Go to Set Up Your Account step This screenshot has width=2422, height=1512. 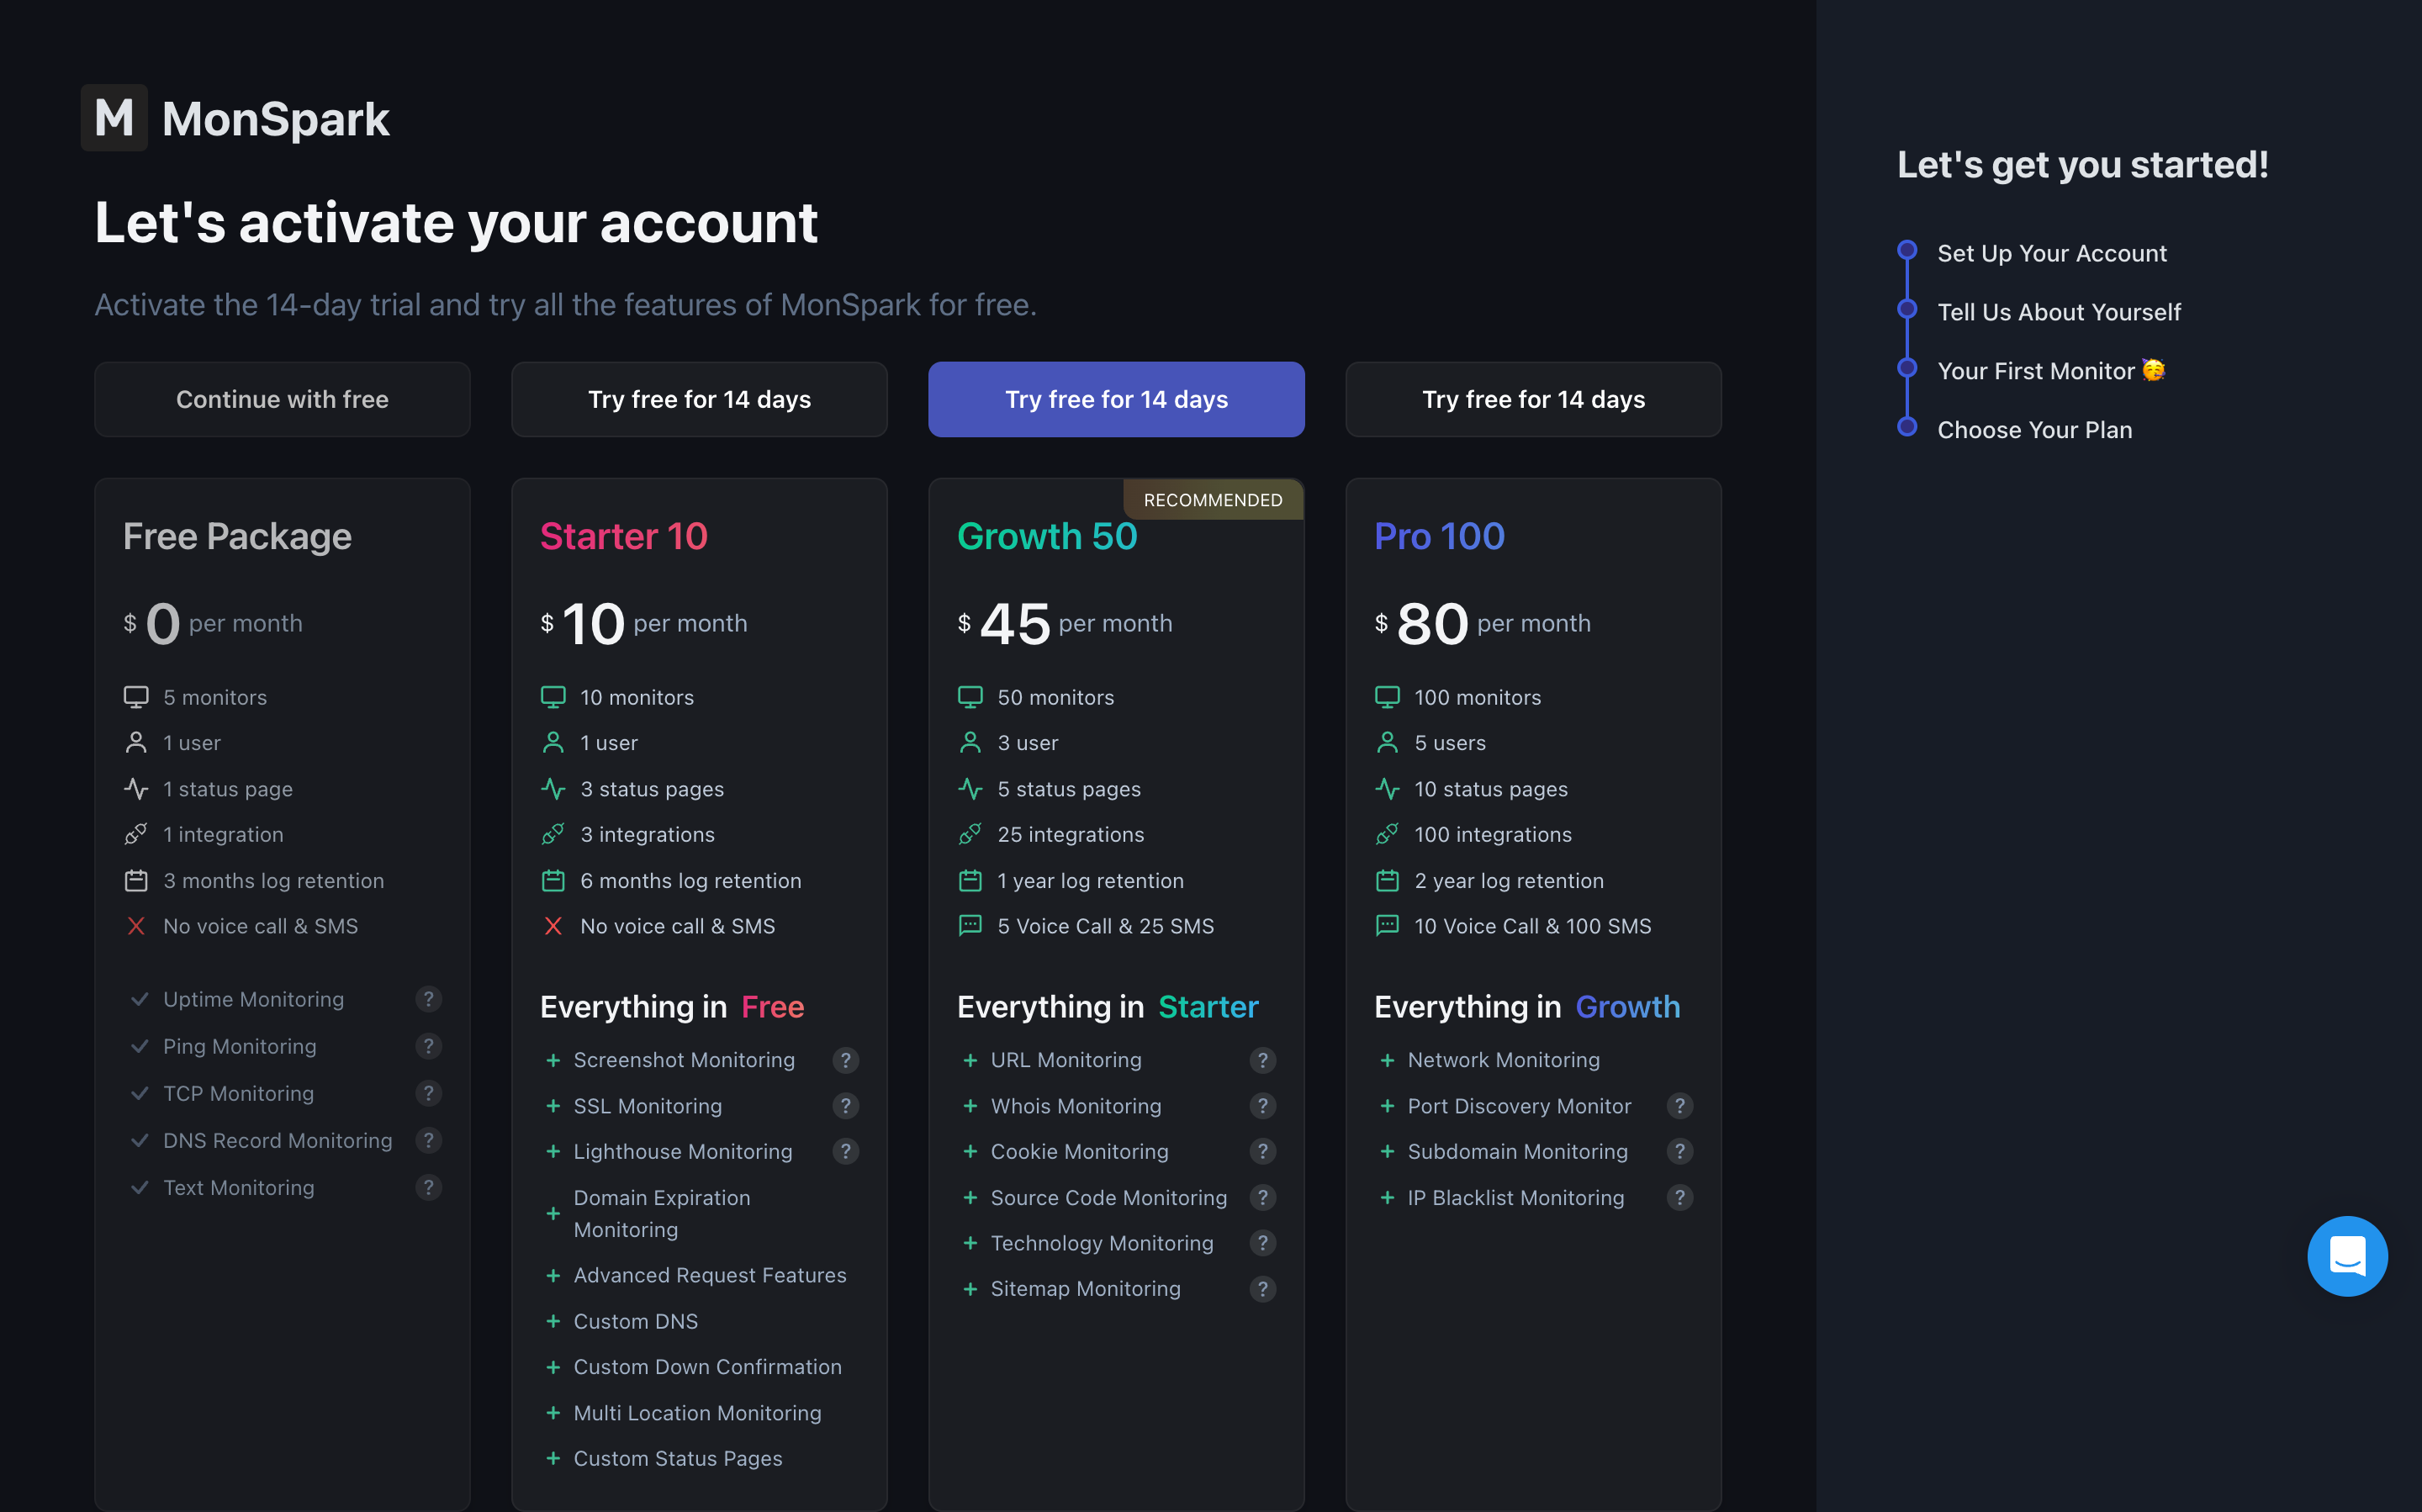point(2052,253)
